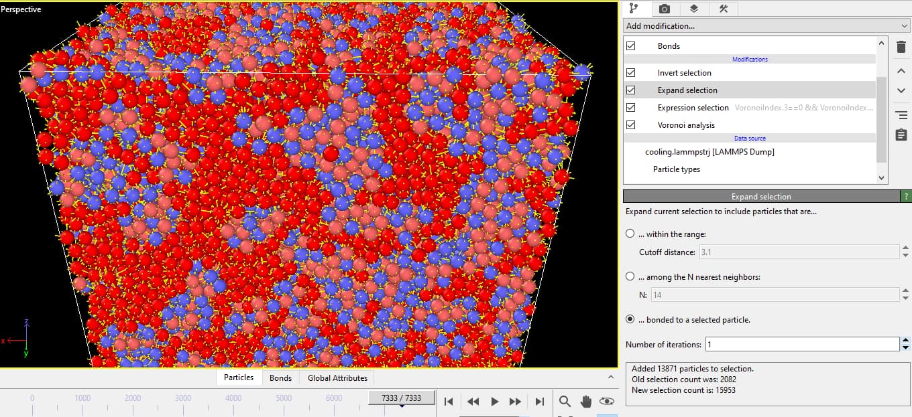This screenshot has width=912, height=417.
Task: Delete selected modifier with trash icon
Action: [901, 47]
